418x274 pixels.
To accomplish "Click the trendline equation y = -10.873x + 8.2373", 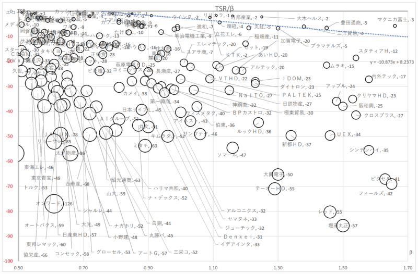I will (392, 62).
